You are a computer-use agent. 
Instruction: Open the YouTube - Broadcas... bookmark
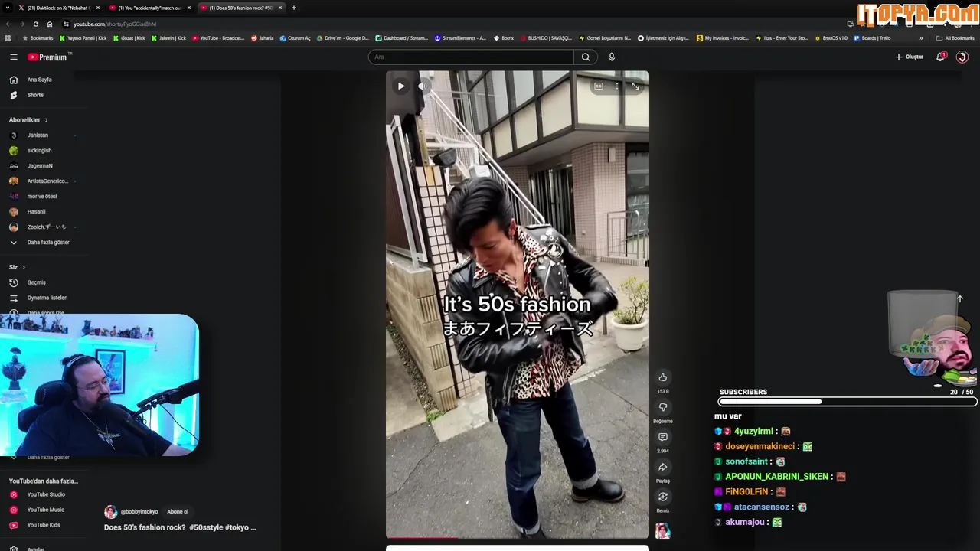click(218, 38)
